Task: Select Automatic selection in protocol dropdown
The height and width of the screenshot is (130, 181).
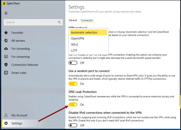Action: [89, 33]
